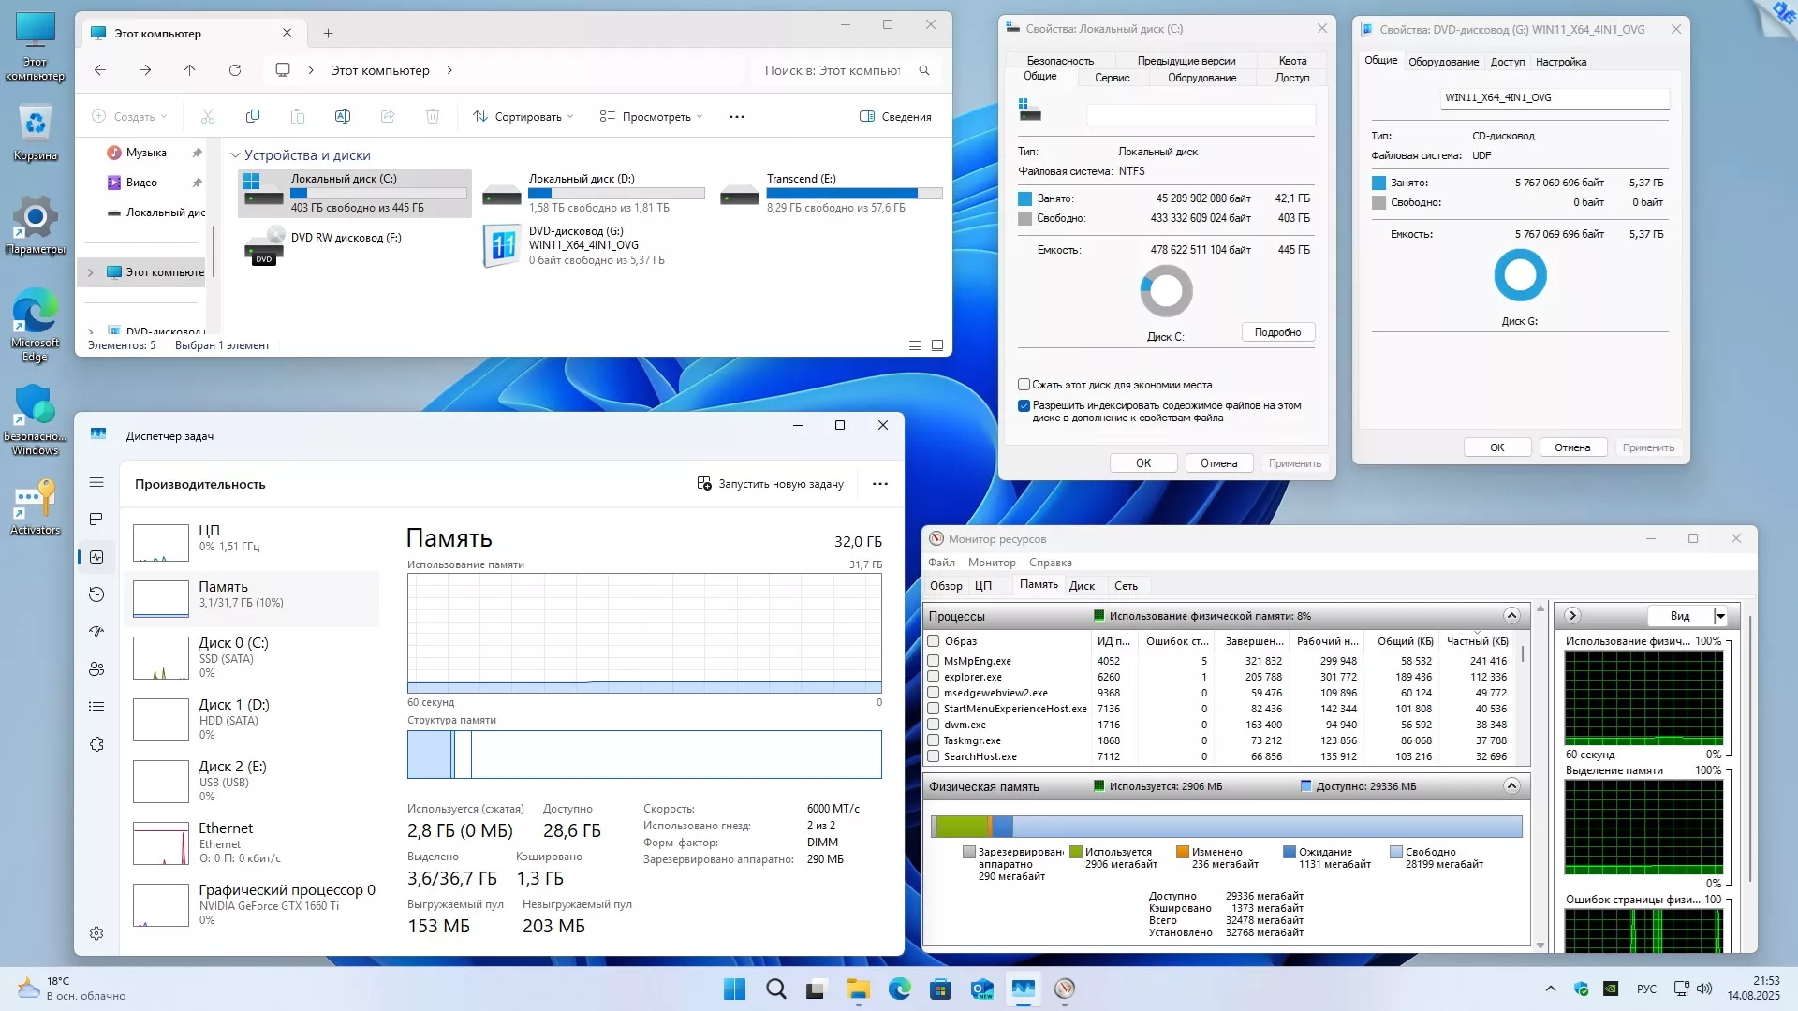
Task: Check MsMpEng.exe process checkbox
Action: pos(934,661)
